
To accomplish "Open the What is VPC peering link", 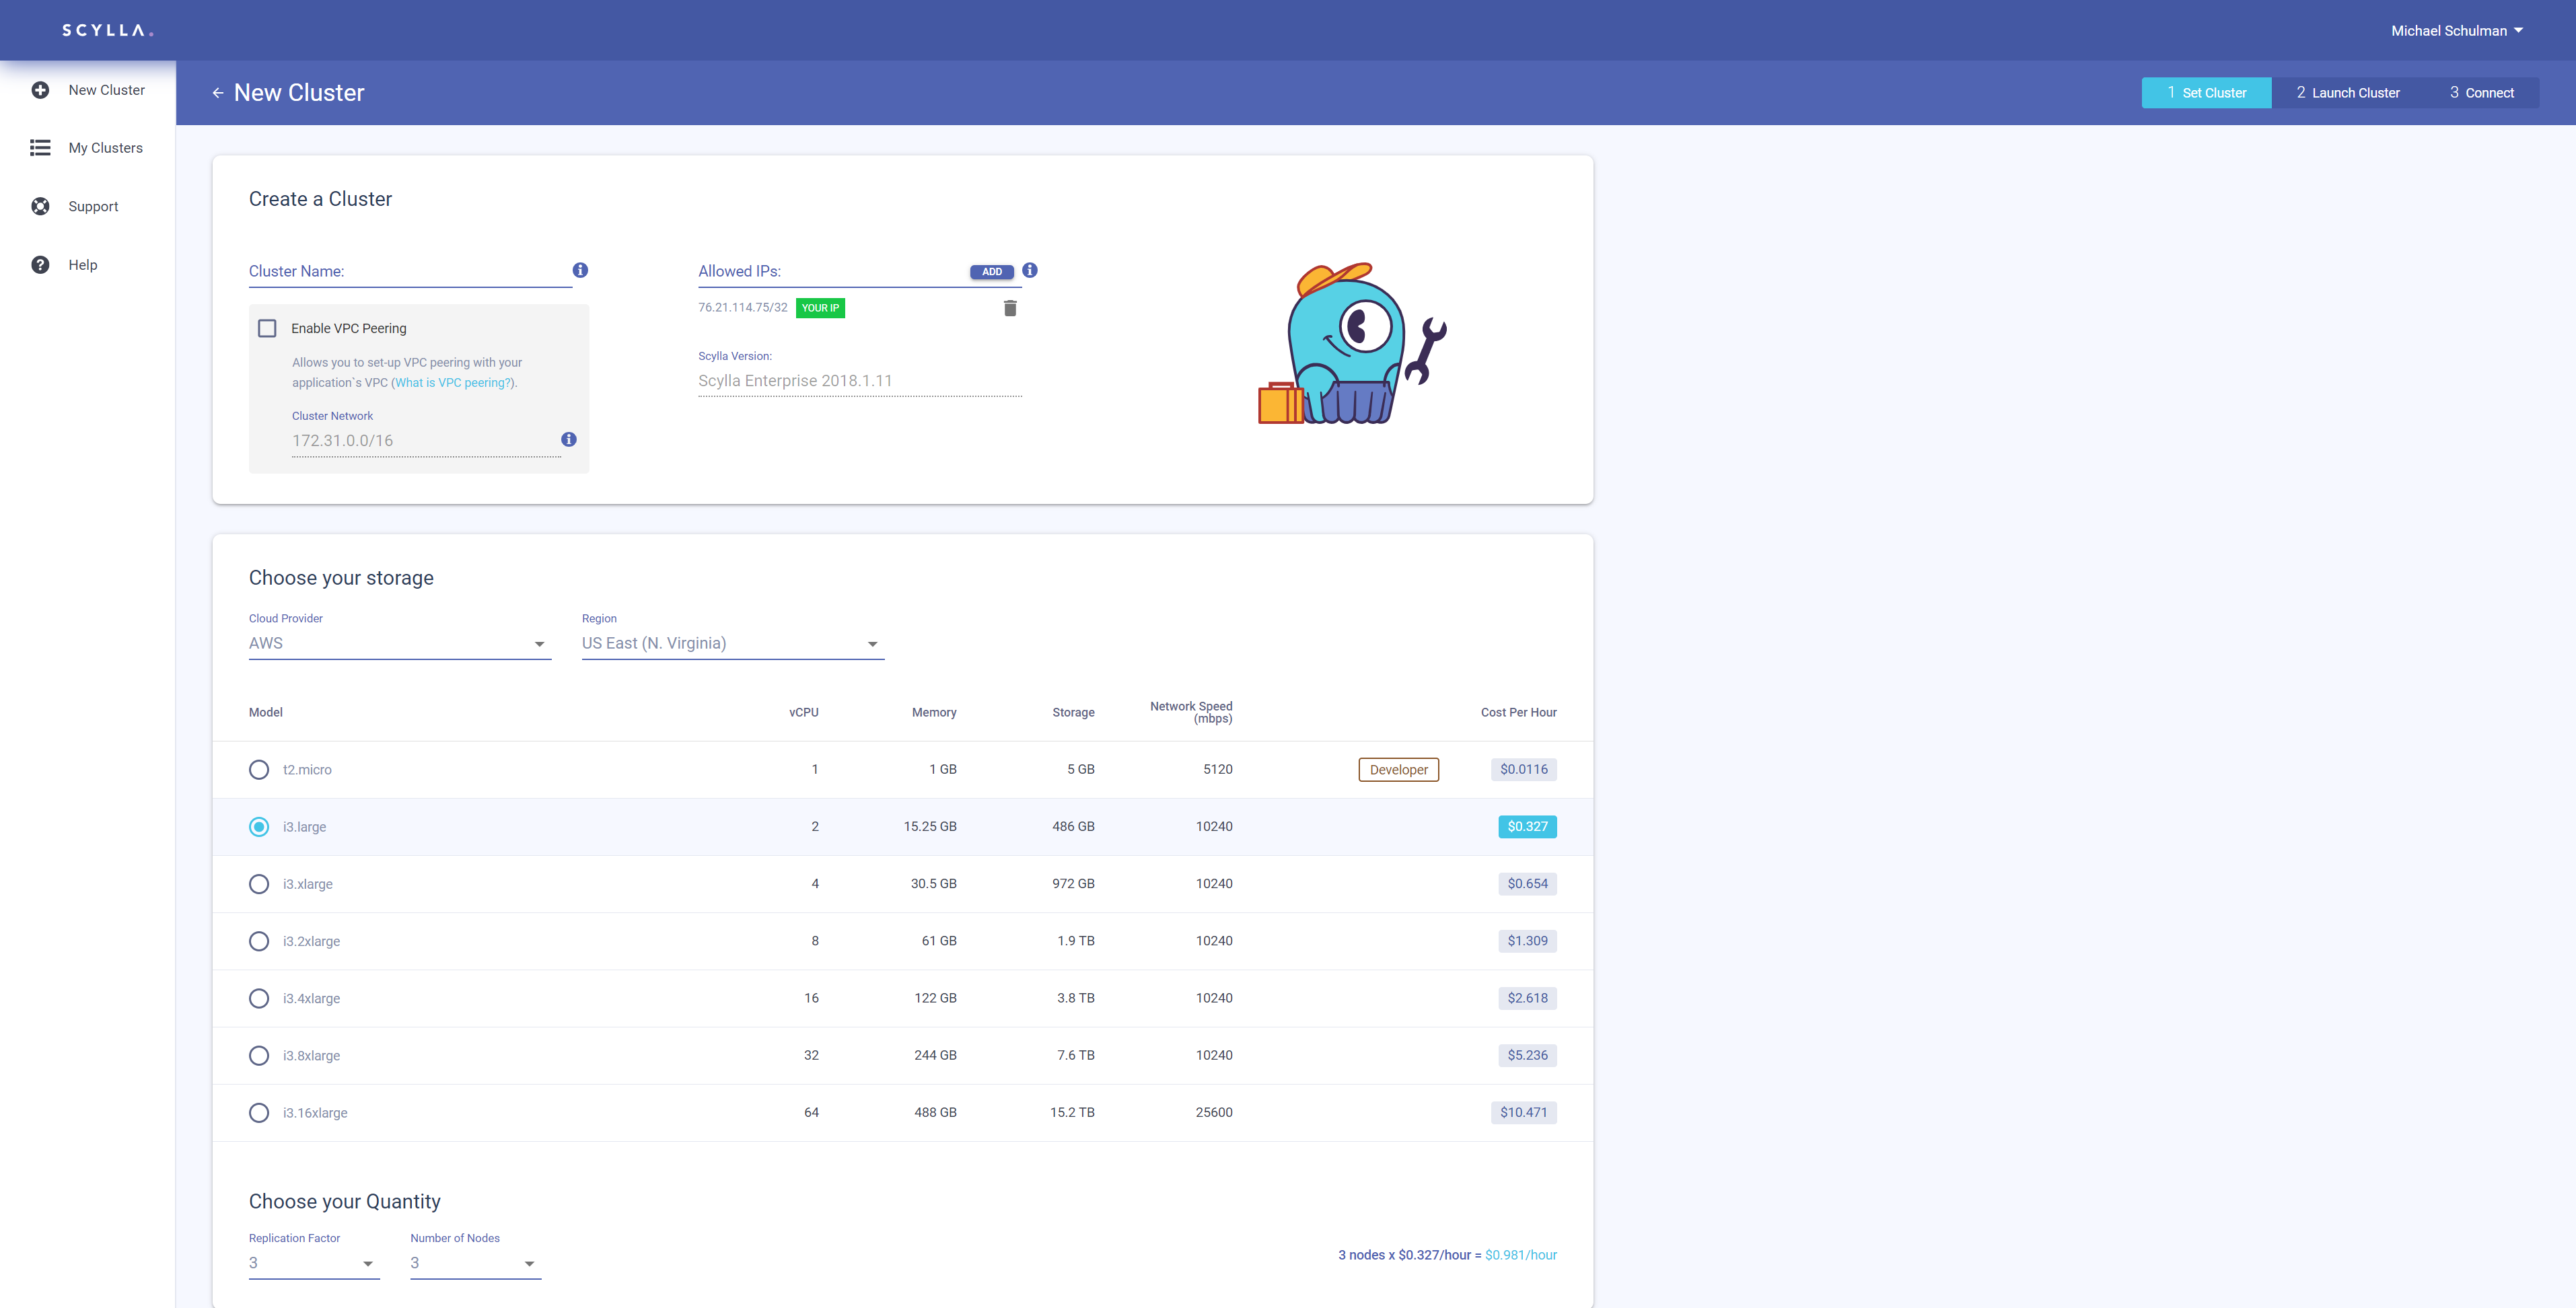I will 453,383.
